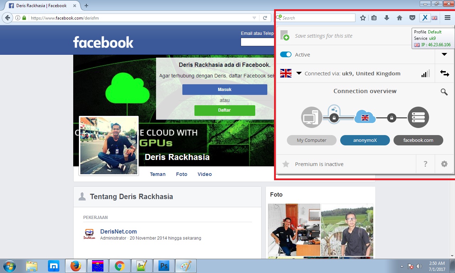Screen dimensions: 455x273
Task: Click the site information icon
Action: pos(18,18)
